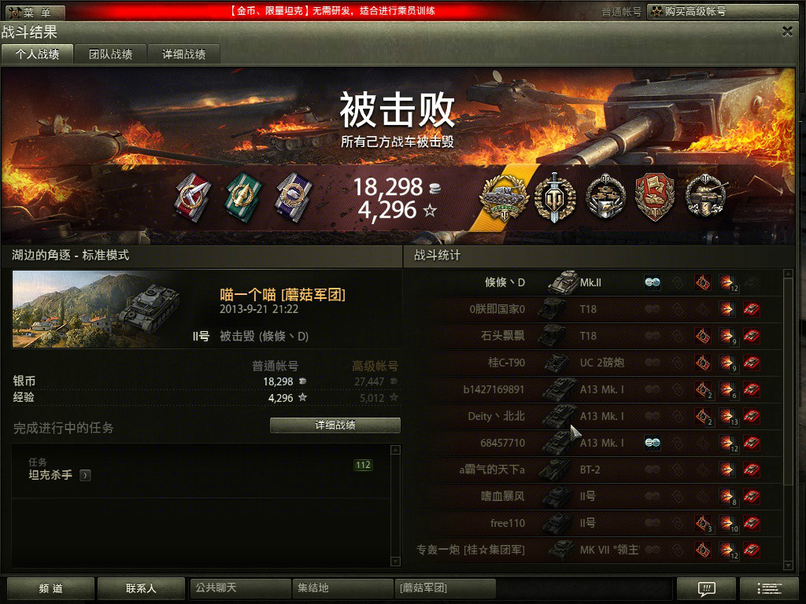Image resolution: width=806 pixels, height=604 pixels.
Task: Click the 详细战绩 button under earnings
Action: coord(335,425)
